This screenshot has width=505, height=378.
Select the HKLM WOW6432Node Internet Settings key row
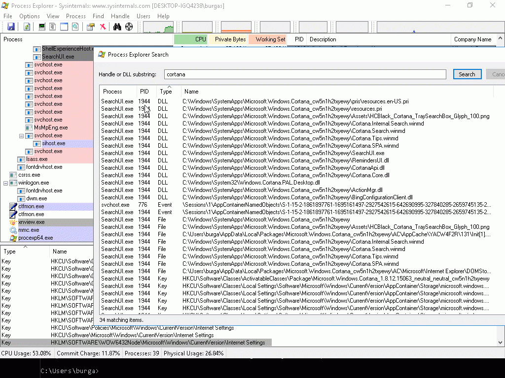136,343
